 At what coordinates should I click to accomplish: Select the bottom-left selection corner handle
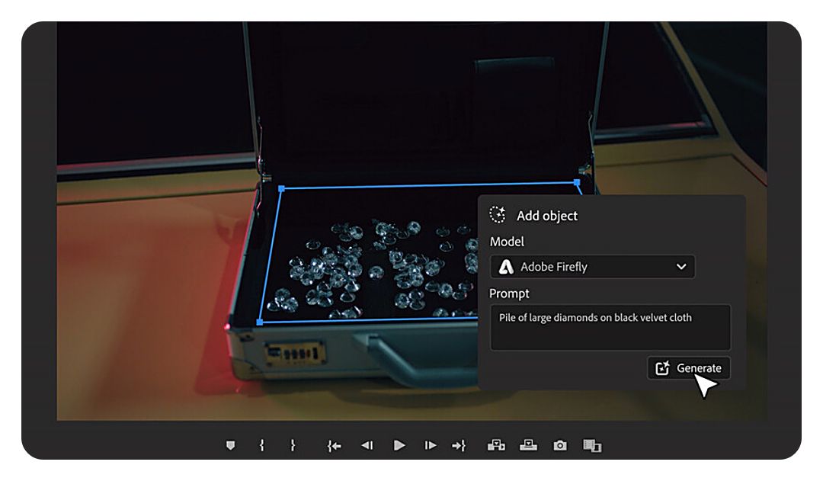coord(260,322)
